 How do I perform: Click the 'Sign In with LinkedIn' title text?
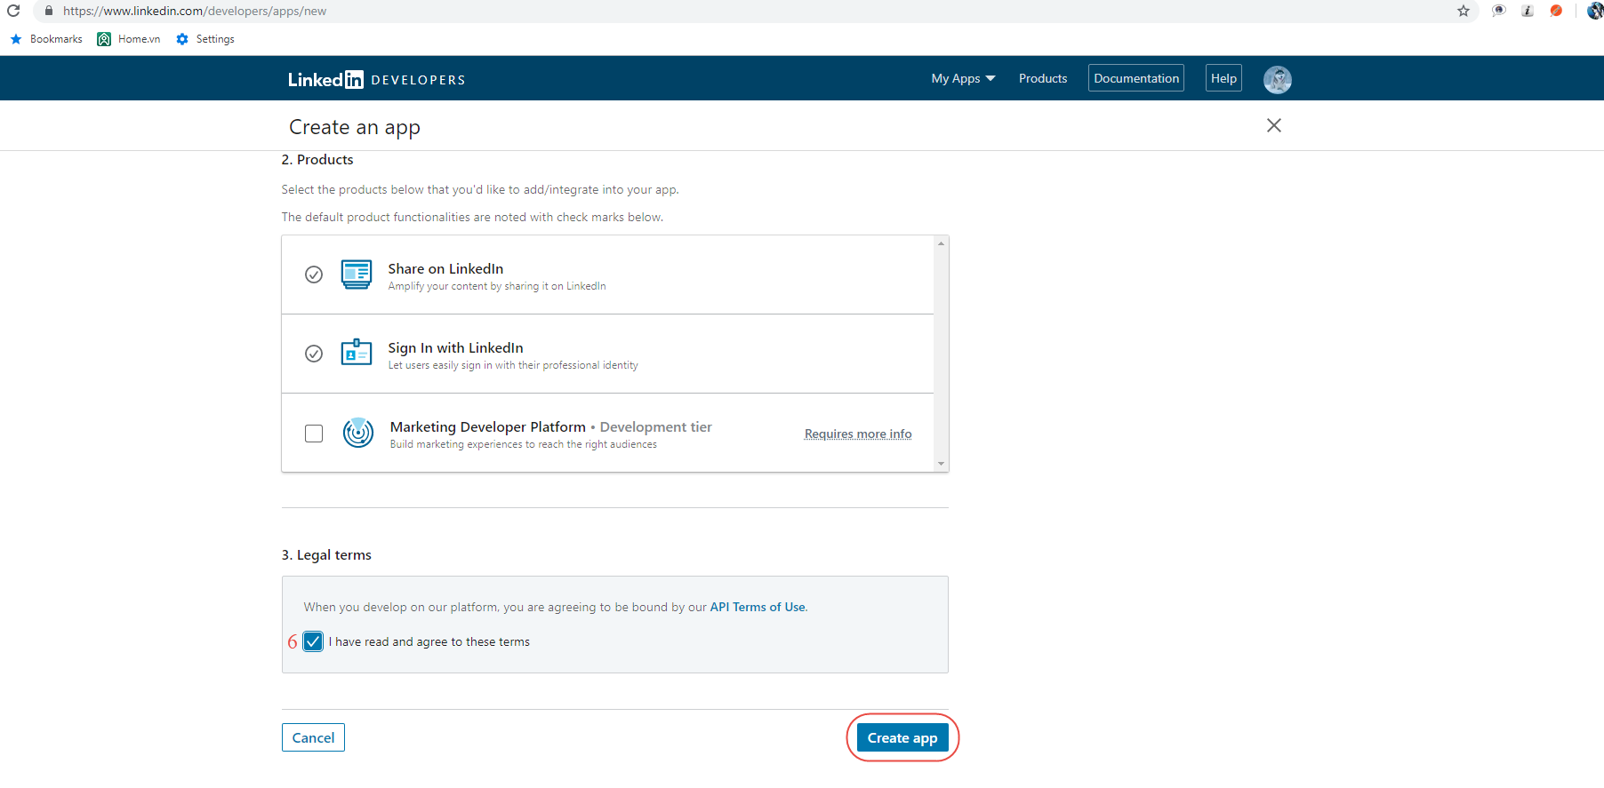(x=455, y=347)
